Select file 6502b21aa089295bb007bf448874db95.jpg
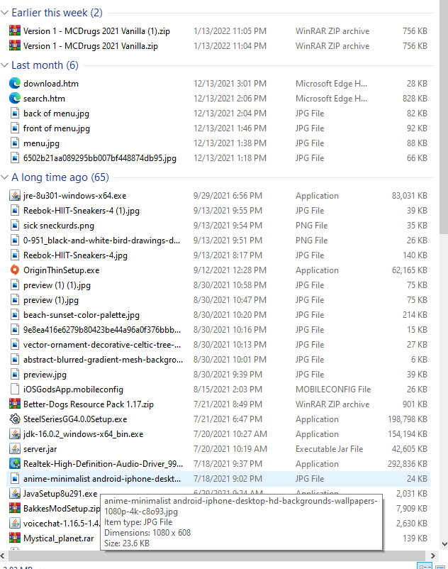The image size is (448, 569). coord(100,158)
